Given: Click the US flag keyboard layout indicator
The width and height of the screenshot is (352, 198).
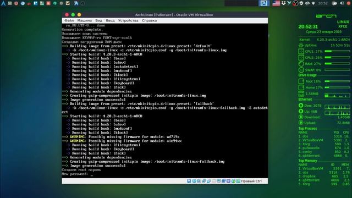Looking at the screenshot, I should pos(276,3).
